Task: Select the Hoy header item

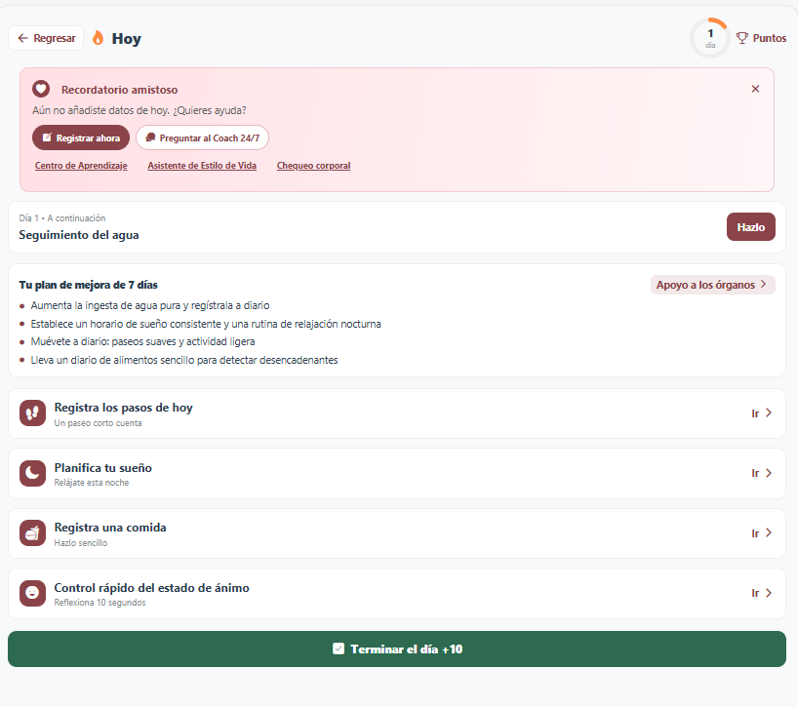Action: [x=125, y=38]
